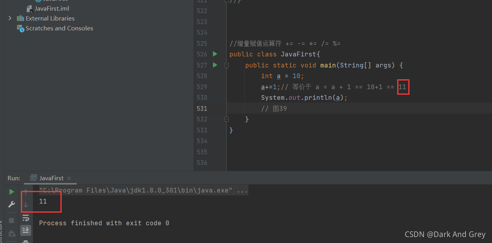The height and width of the screenshot is (243, 492).
Task: Click the window icon on JavaFirst run tab
Action: click(x=34, y=178)
